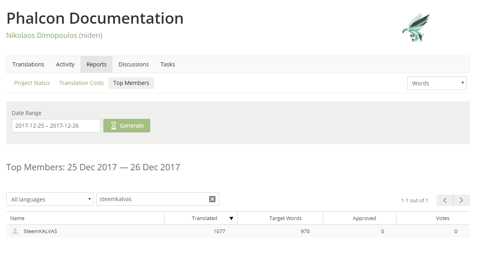The height and width of the screenshot is (273, 498).
Task: Open the Words unit dropdown
Action: pyautogui.click(x=437, y=83)
